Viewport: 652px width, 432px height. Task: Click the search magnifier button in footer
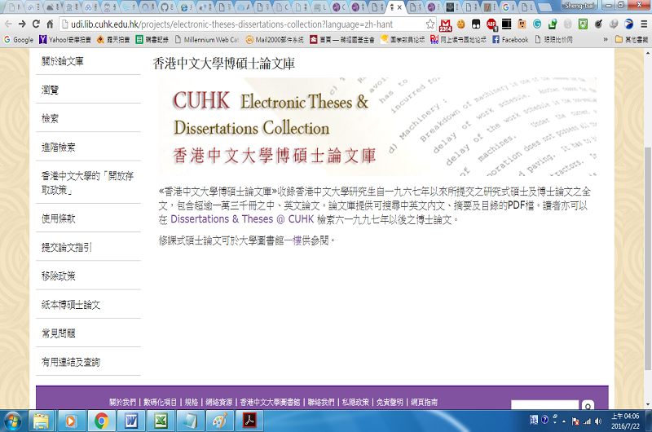point(588,405)
